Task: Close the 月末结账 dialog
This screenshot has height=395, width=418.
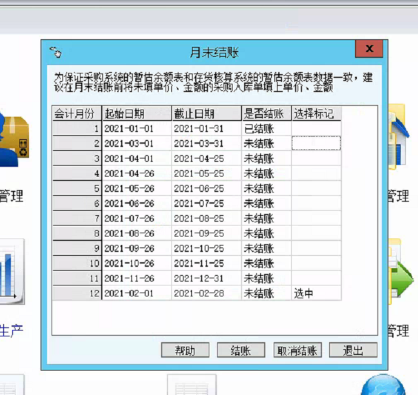Action: tap(369, 49)
